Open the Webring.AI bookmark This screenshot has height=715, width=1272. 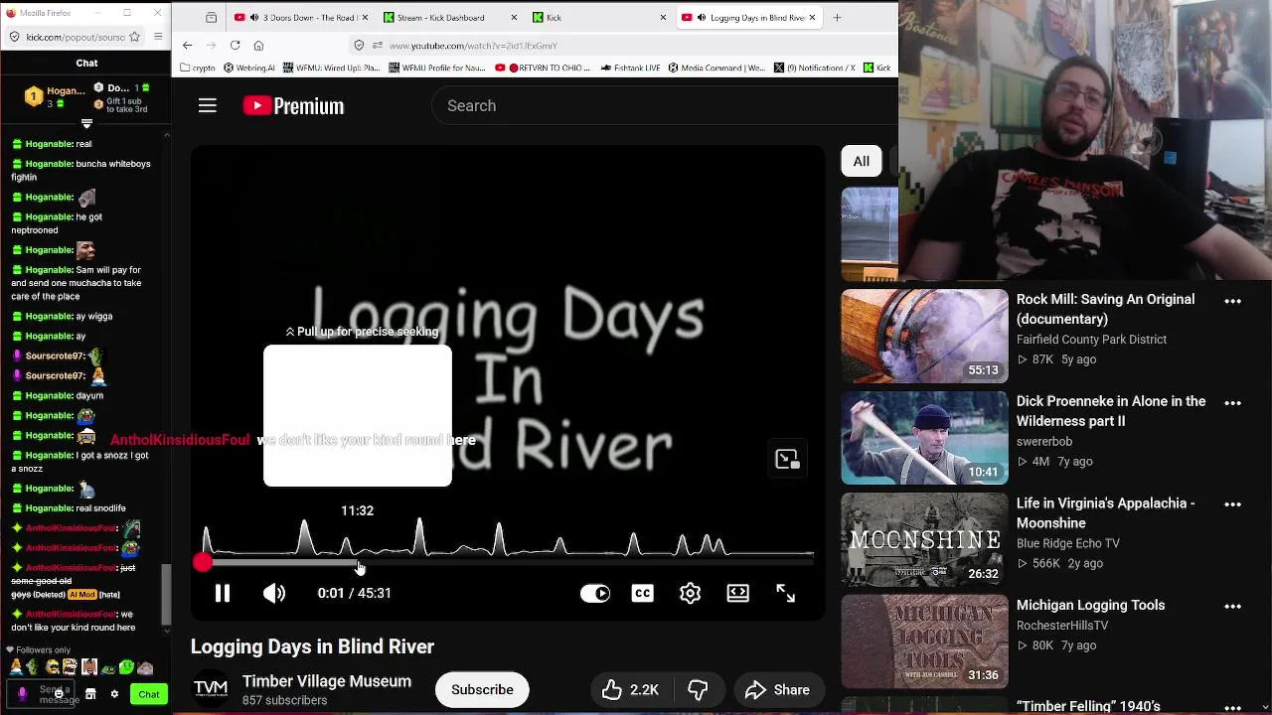tap(247, 68)
